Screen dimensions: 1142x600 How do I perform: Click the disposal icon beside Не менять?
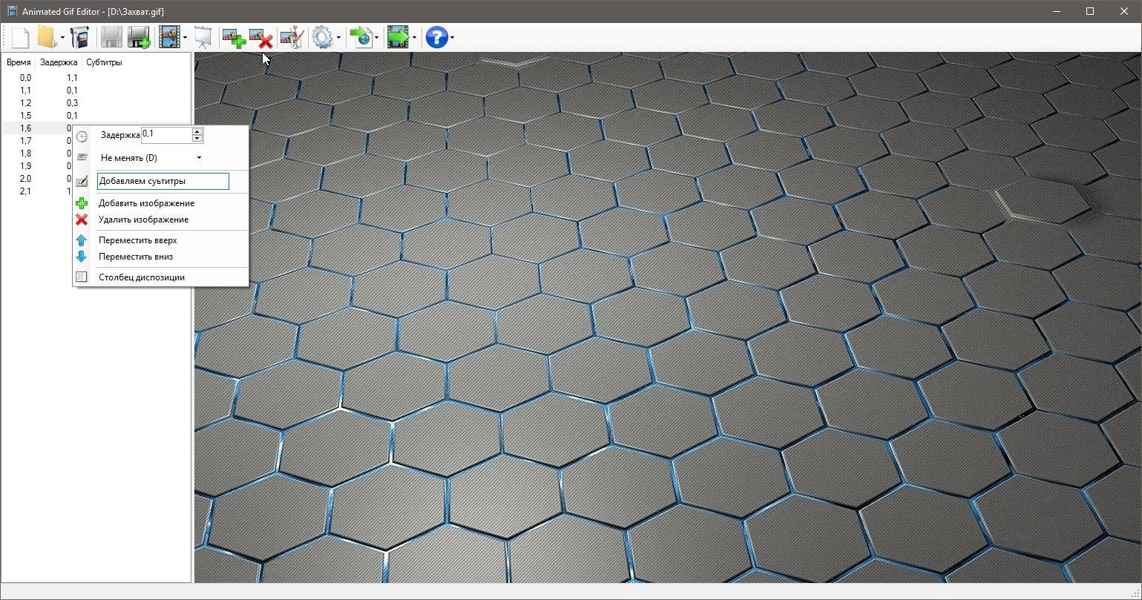pyautogui.click(x=82, y=157)
